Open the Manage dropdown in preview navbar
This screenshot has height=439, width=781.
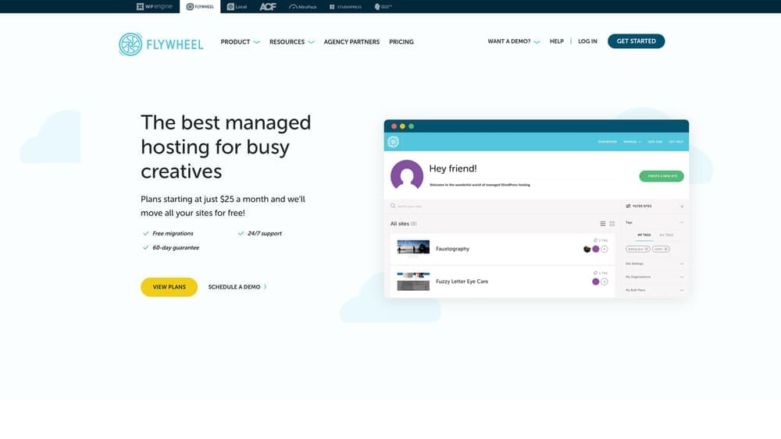[x=632, y=142]
